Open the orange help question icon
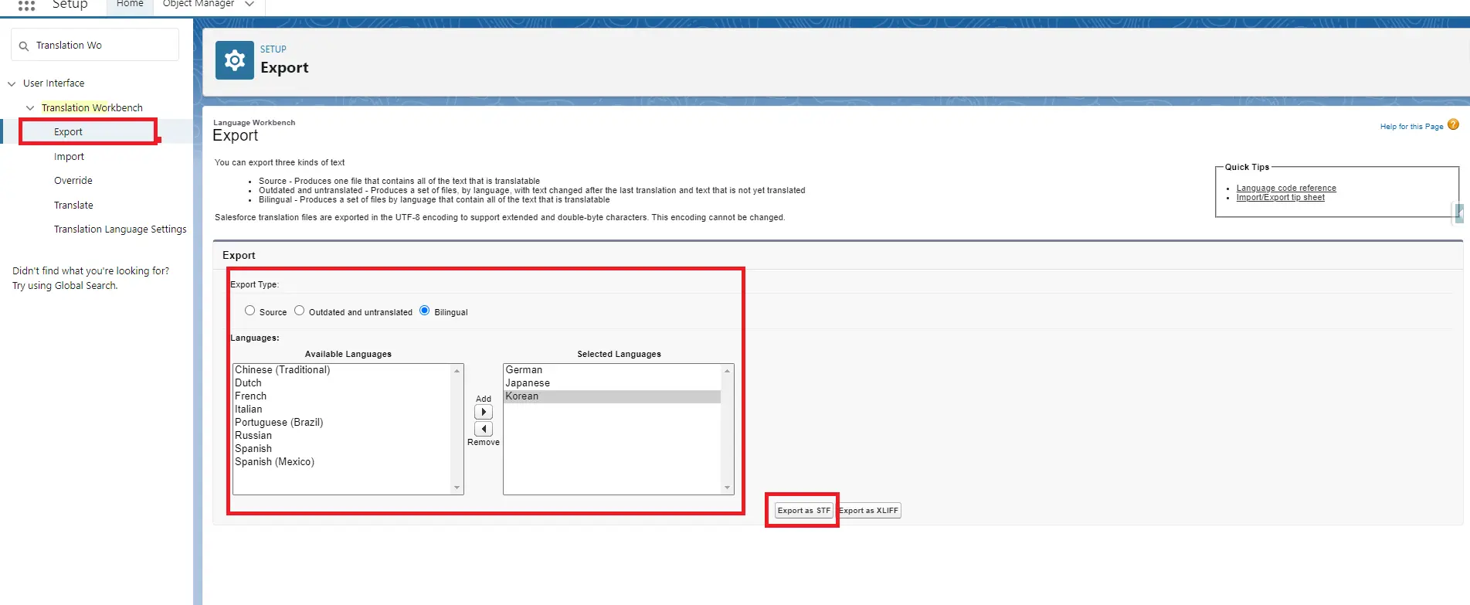Viewport: 1470px width, 605px height. 1453,125
